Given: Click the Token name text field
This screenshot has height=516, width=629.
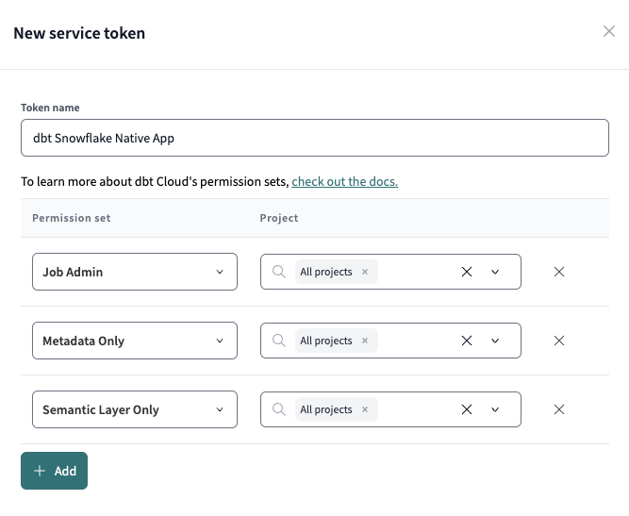Looking at the screenshot, I should (x=315, y=138).
